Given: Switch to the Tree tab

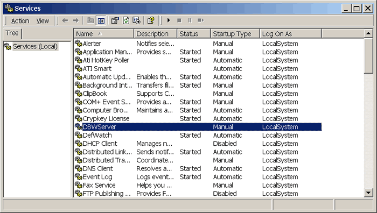Looking at the screenshot, I should 12,33.
